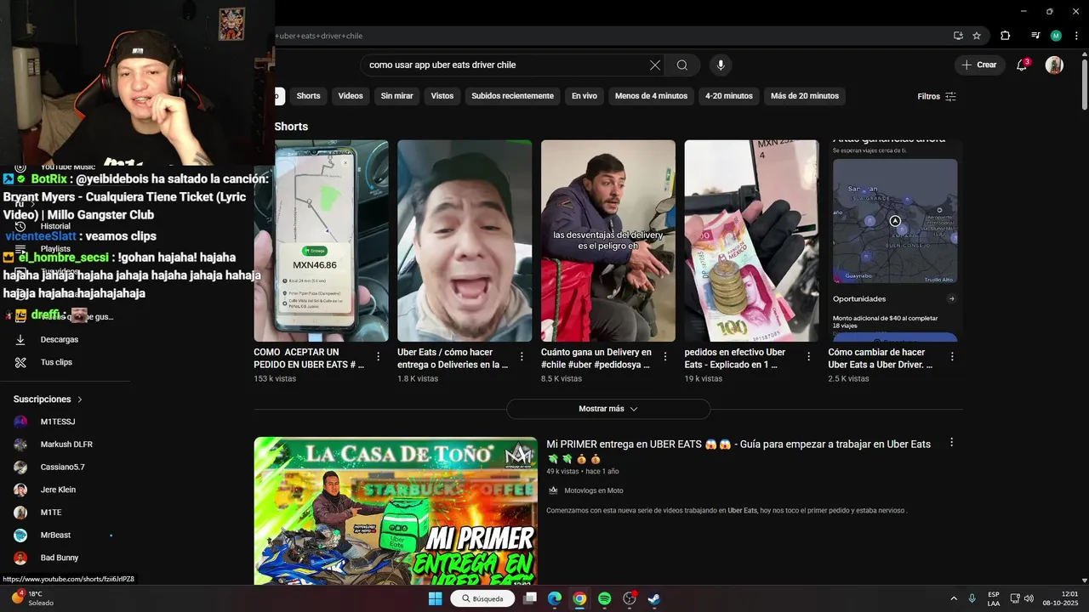The image size is (1089, 612).
Task: Open the ESP LAA language indicator
Action: point(994,598)
